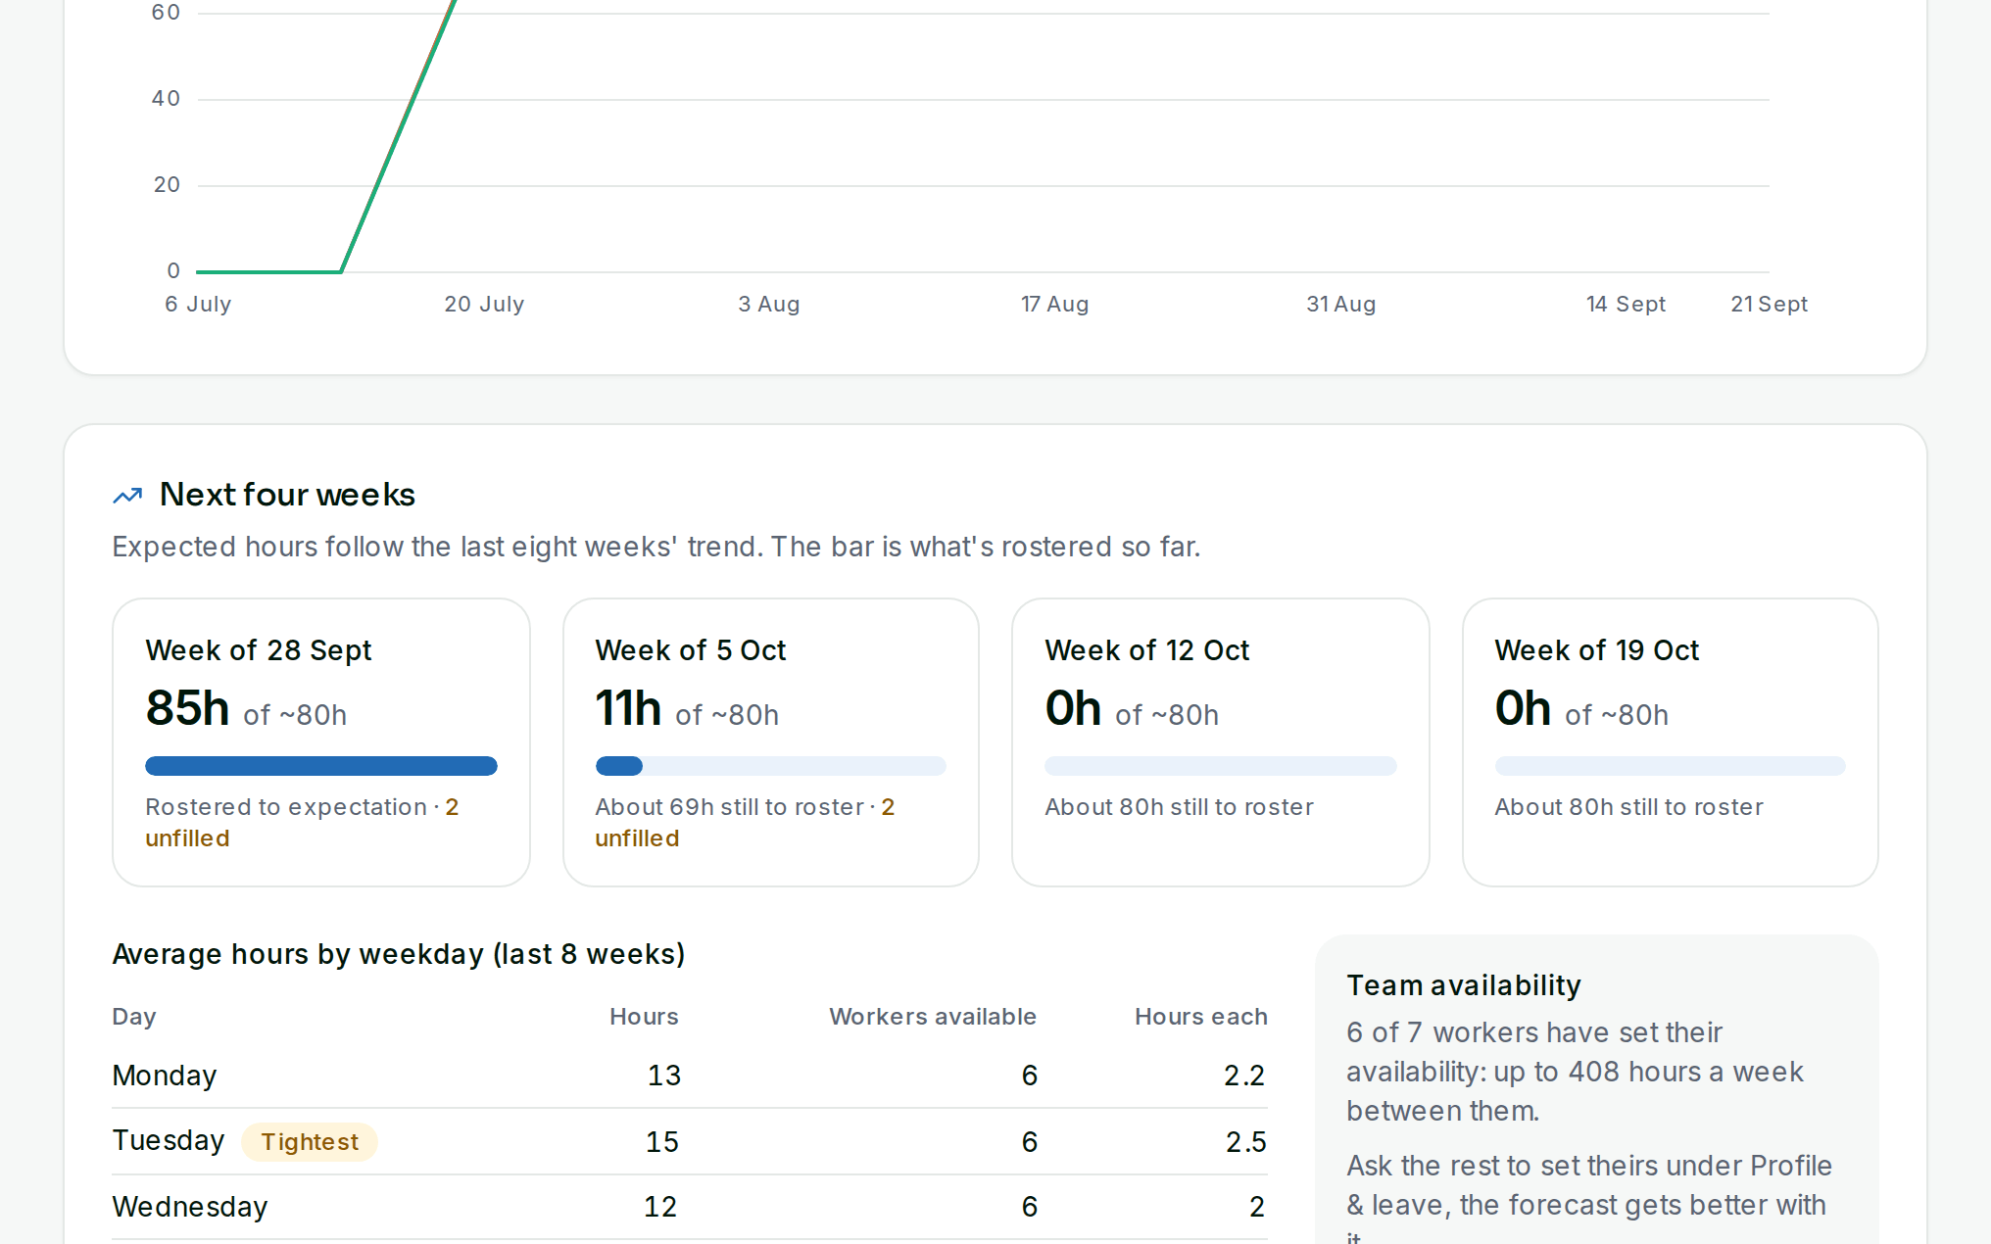Open the Week of 5 Oct card

(x=771, y=742)
